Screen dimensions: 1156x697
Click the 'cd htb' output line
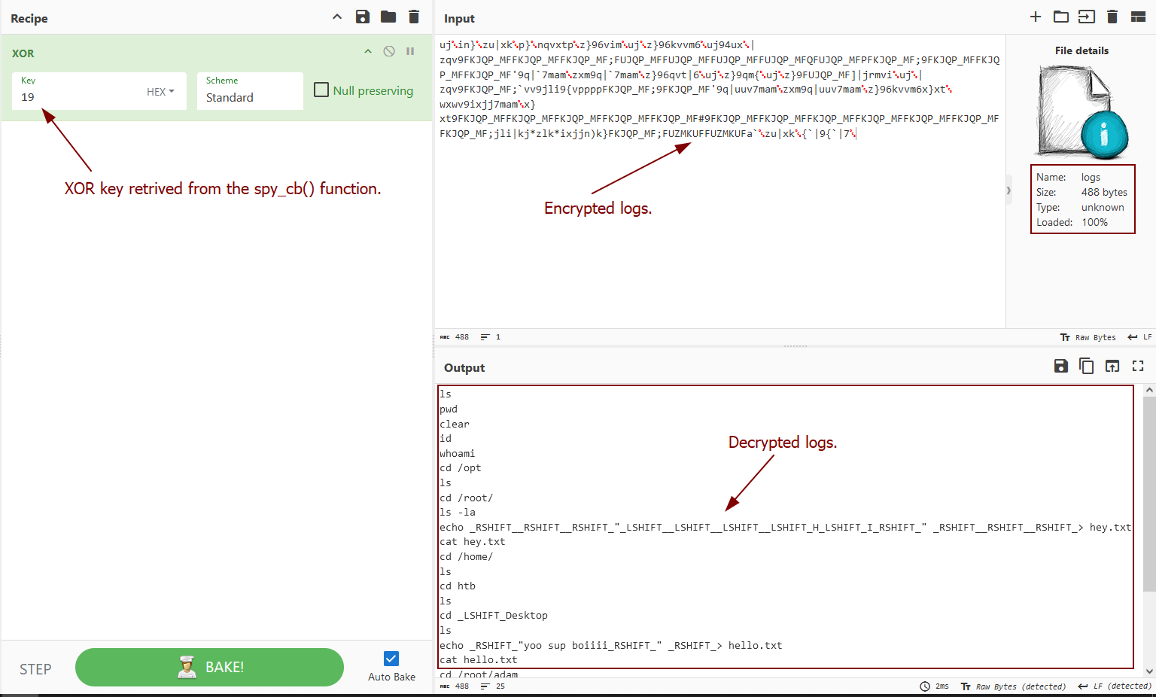coord(458,586)
